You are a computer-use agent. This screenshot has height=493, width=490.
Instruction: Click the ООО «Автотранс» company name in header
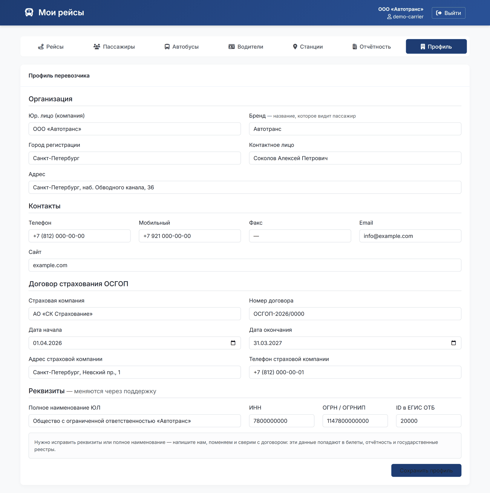pyautogui.click(x=401, y=9)
